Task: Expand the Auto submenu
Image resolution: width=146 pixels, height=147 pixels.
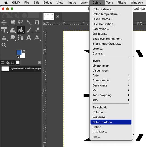Action: click(111, 76)
